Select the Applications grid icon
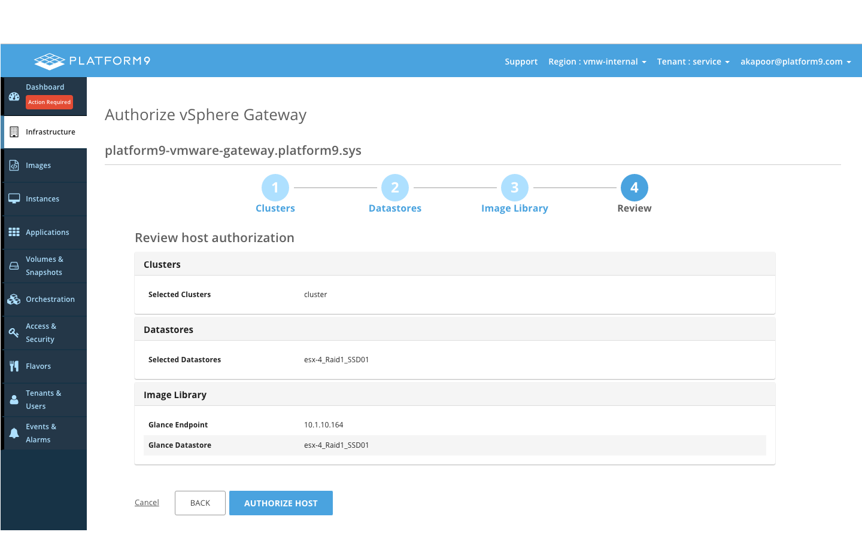 pos(14,233)
